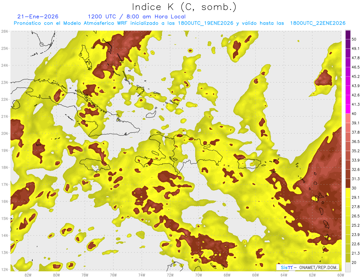Click the 14N latitude label
Image resolution: width=362 pixels, height=279 pixels.
tap(5, 235)
